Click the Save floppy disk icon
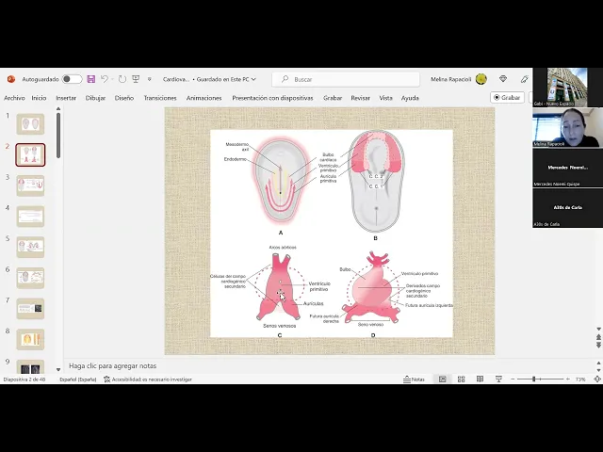 click(91, 79)
